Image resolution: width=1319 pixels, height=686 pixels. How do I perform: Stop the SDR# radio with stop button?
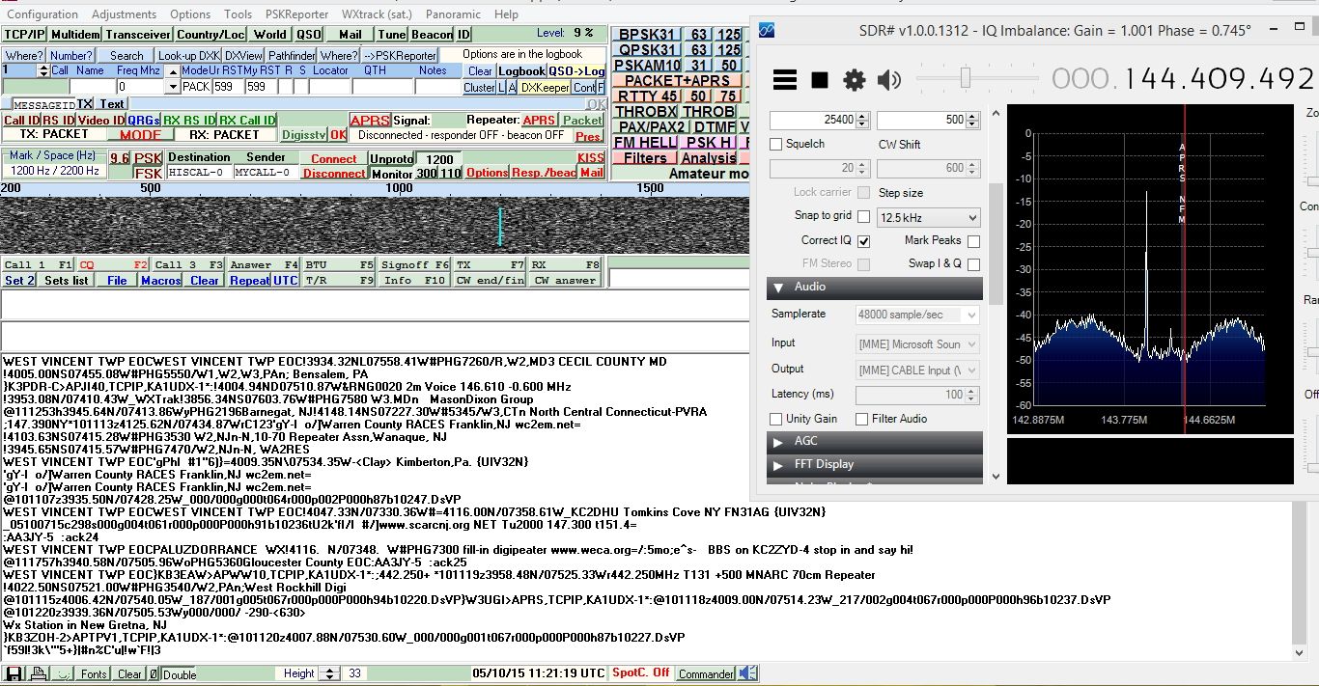(820, 80)
